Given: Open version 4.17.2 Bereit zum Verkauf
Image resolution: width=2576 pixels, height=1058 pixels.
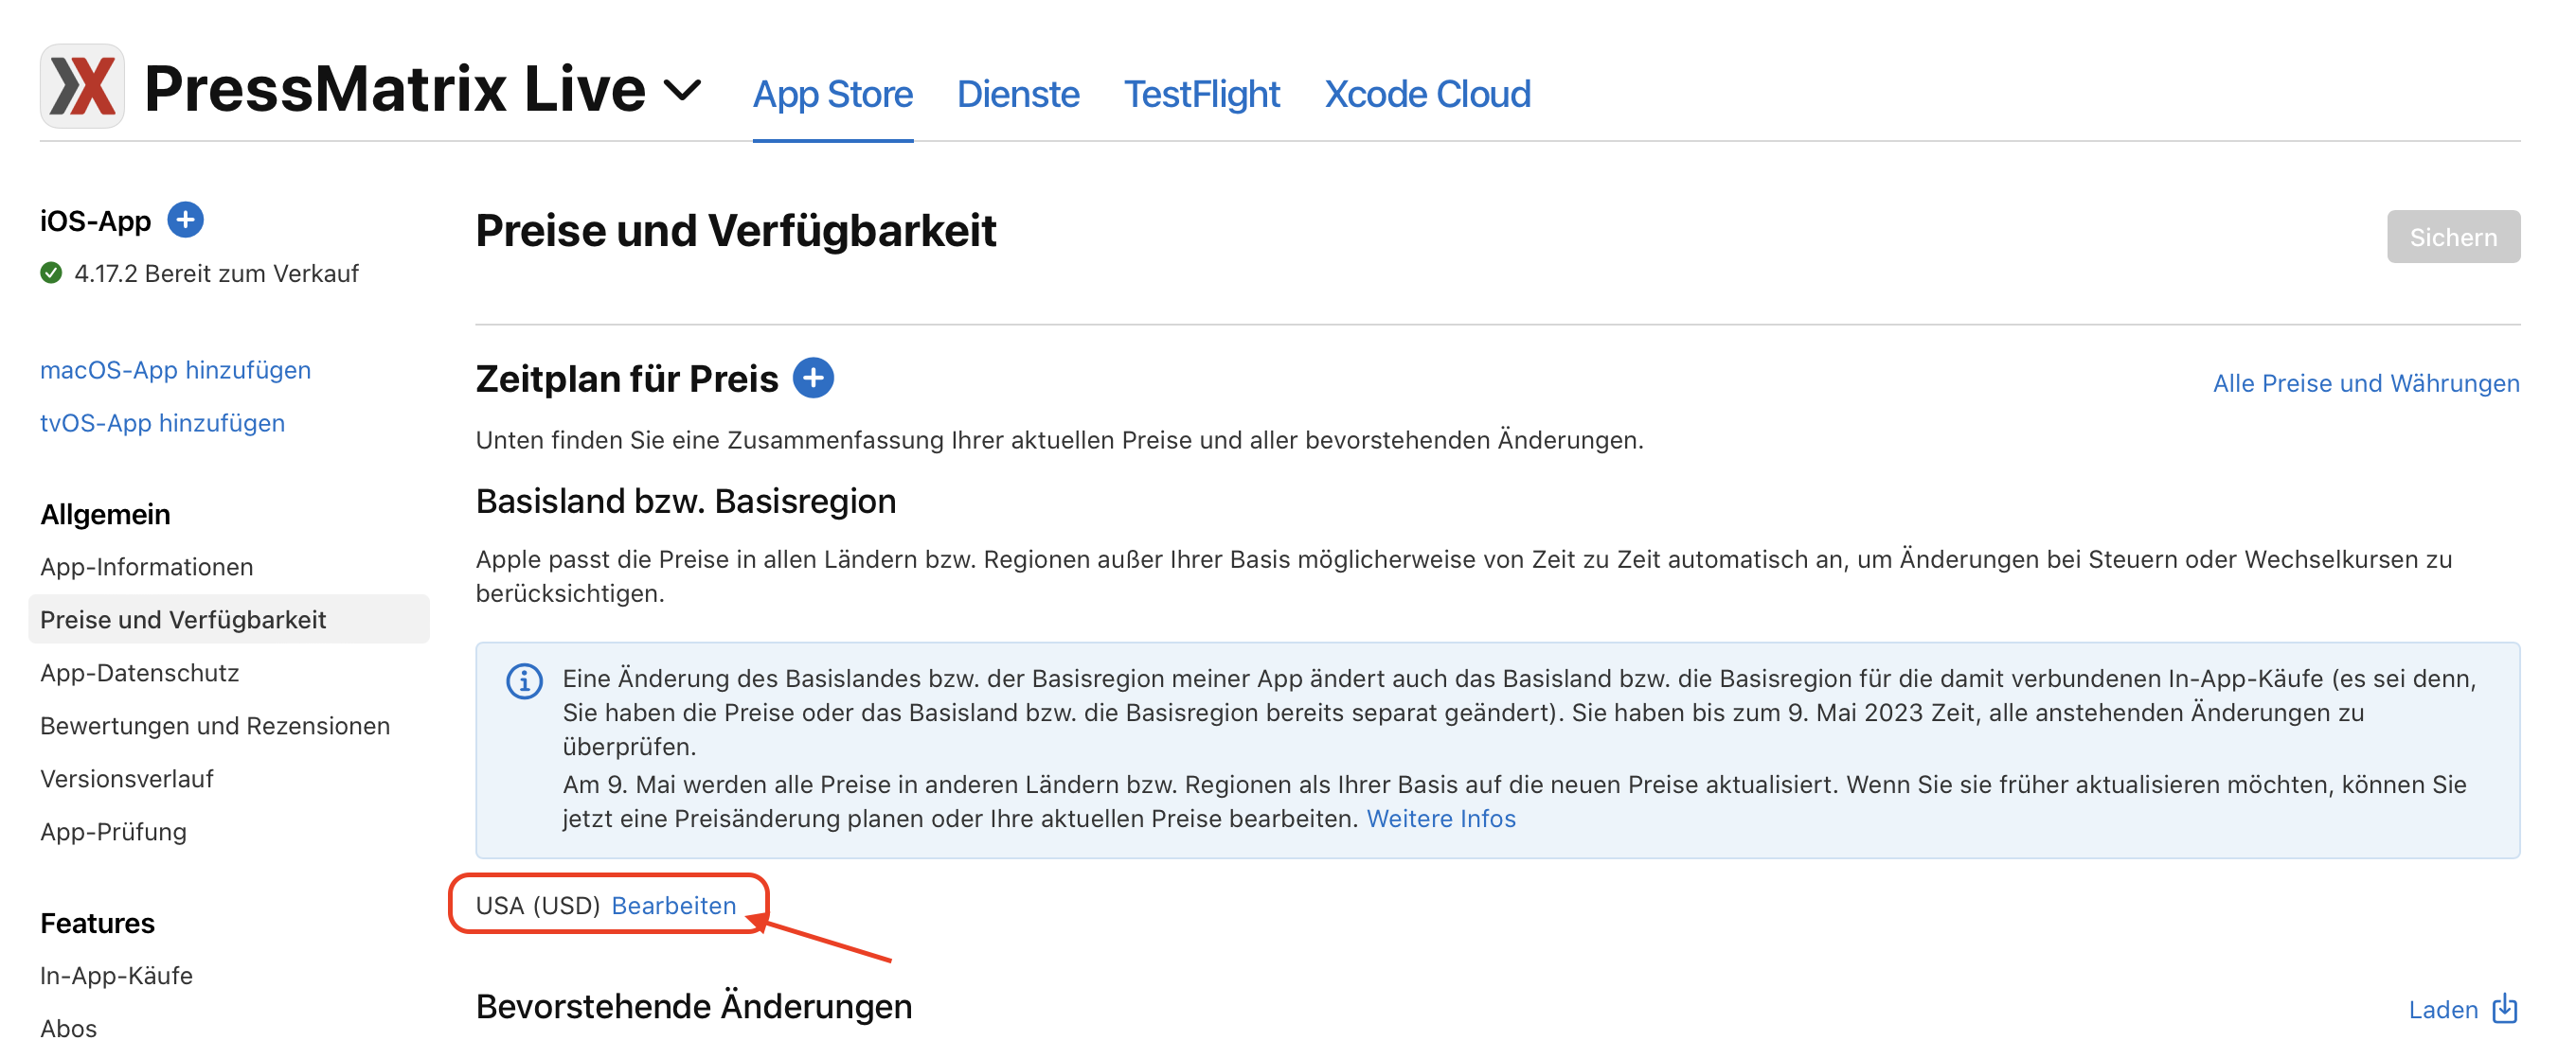Looking at the screenshot, I should [x=216, y=273].
